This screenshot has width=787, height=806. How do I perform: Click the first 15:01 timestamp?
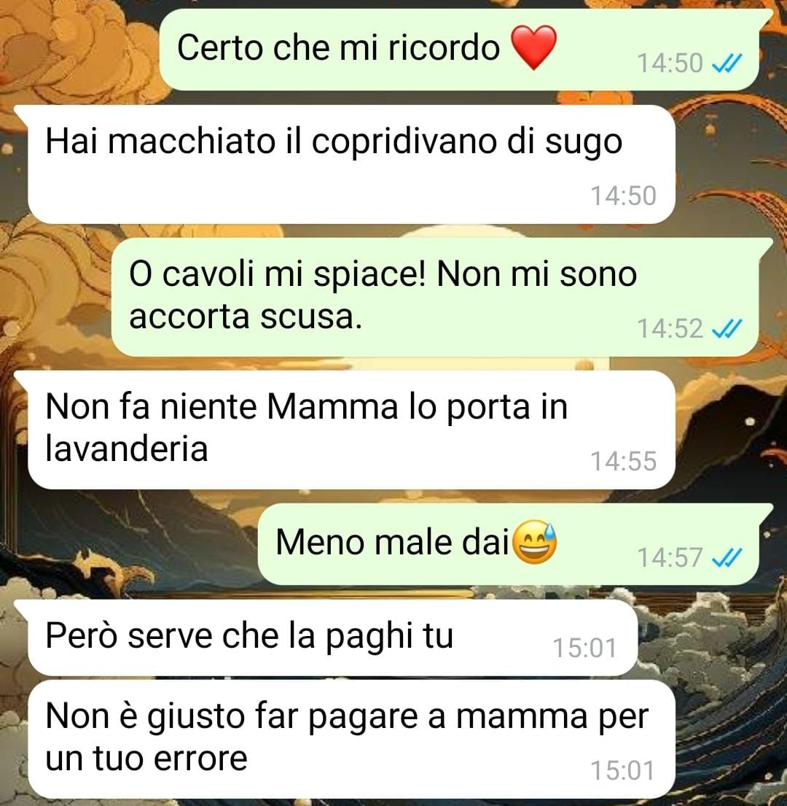point(584,648)
